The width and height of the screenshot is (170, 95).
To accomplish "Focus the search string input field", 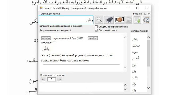I will [66, 20].
